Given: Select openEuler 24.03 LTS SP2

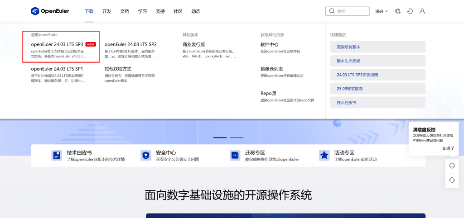Looking at the screenshot, I should point(130,44).
